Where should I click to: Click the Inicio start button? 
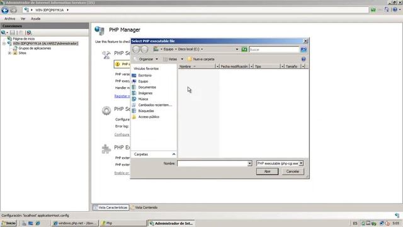[8, 223]
